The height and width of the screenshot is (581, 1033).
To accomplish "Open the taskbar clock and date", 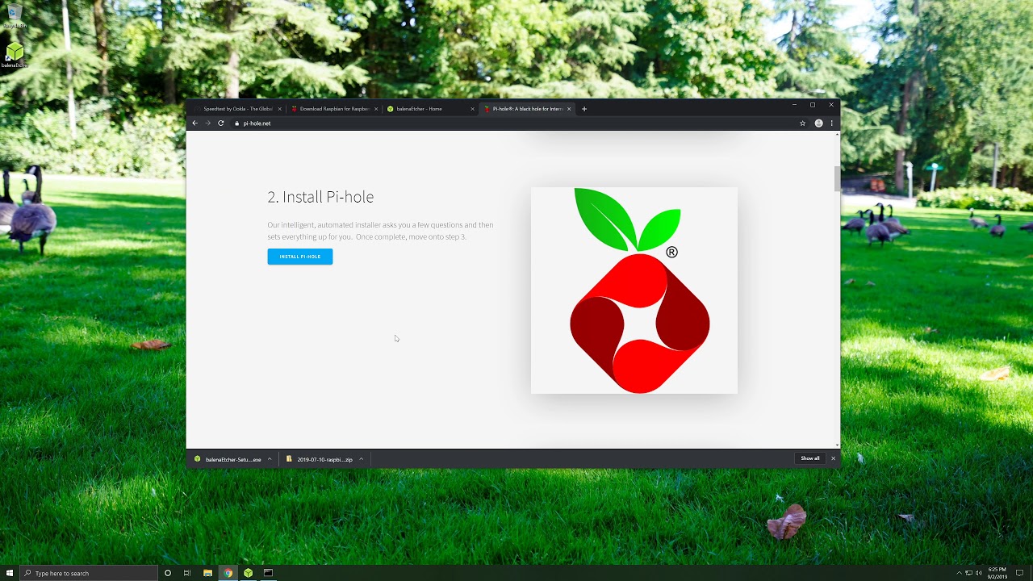I will [x=997, y=573].
